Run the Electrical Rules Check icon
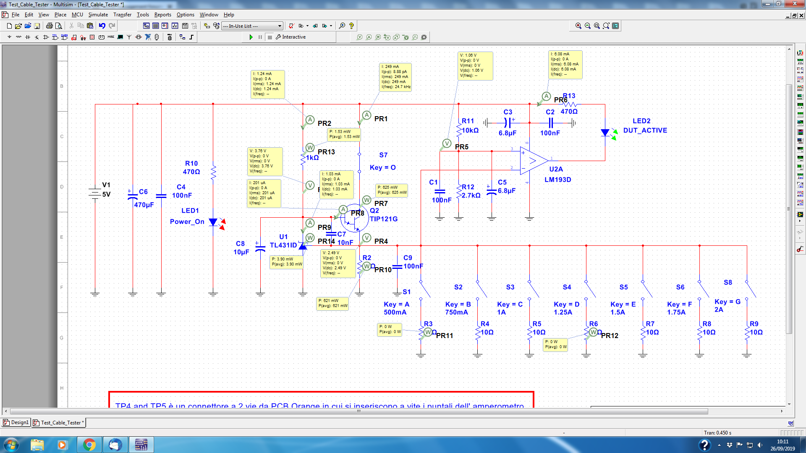 (x=291, y=26)
